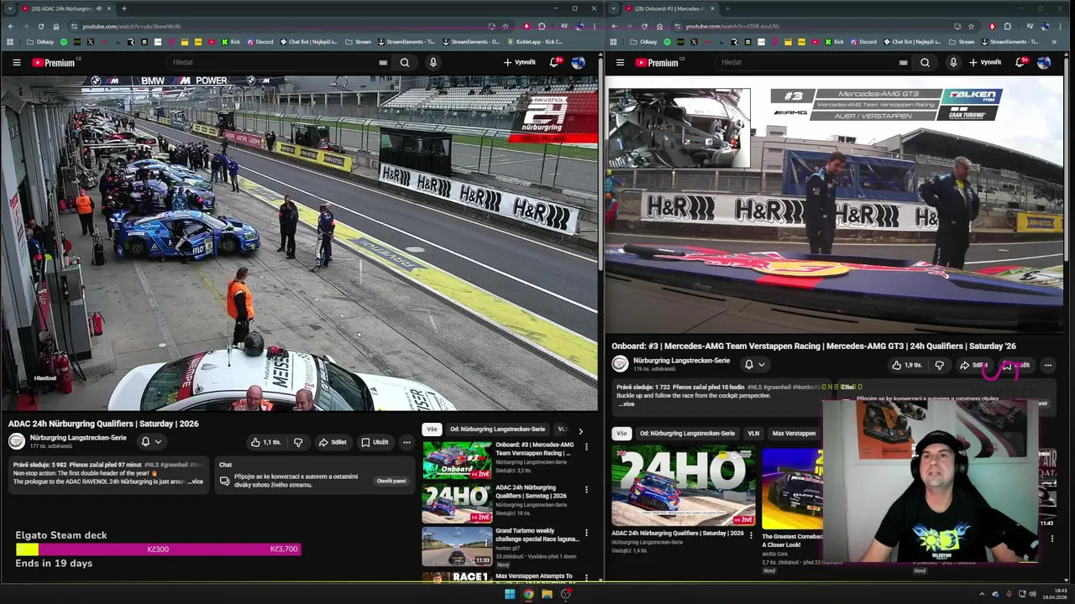Open extensions puzzle icon in left browser

click(x=543, y=26)
